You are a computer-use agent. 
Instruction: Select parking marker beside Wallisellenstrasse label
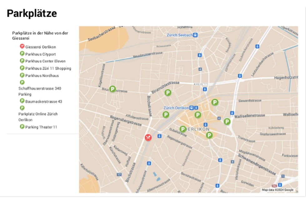(x=227, y=122)
